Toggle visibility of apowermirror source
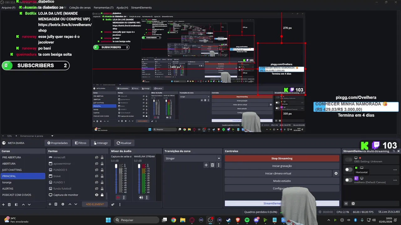The width and height of the screenshot is (401, 225). (x=97, y=163)
